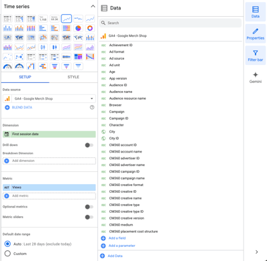267x261 pixels.
Task: Select the Ad format field
Action: pos(117,52)
